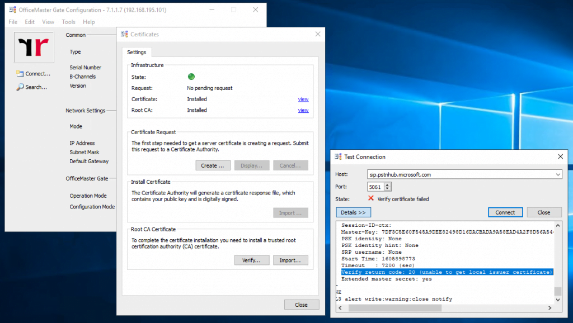The image size is (573, 323).
Task: Click Import ... in Install Certificate section
Action: coord(290,213)
